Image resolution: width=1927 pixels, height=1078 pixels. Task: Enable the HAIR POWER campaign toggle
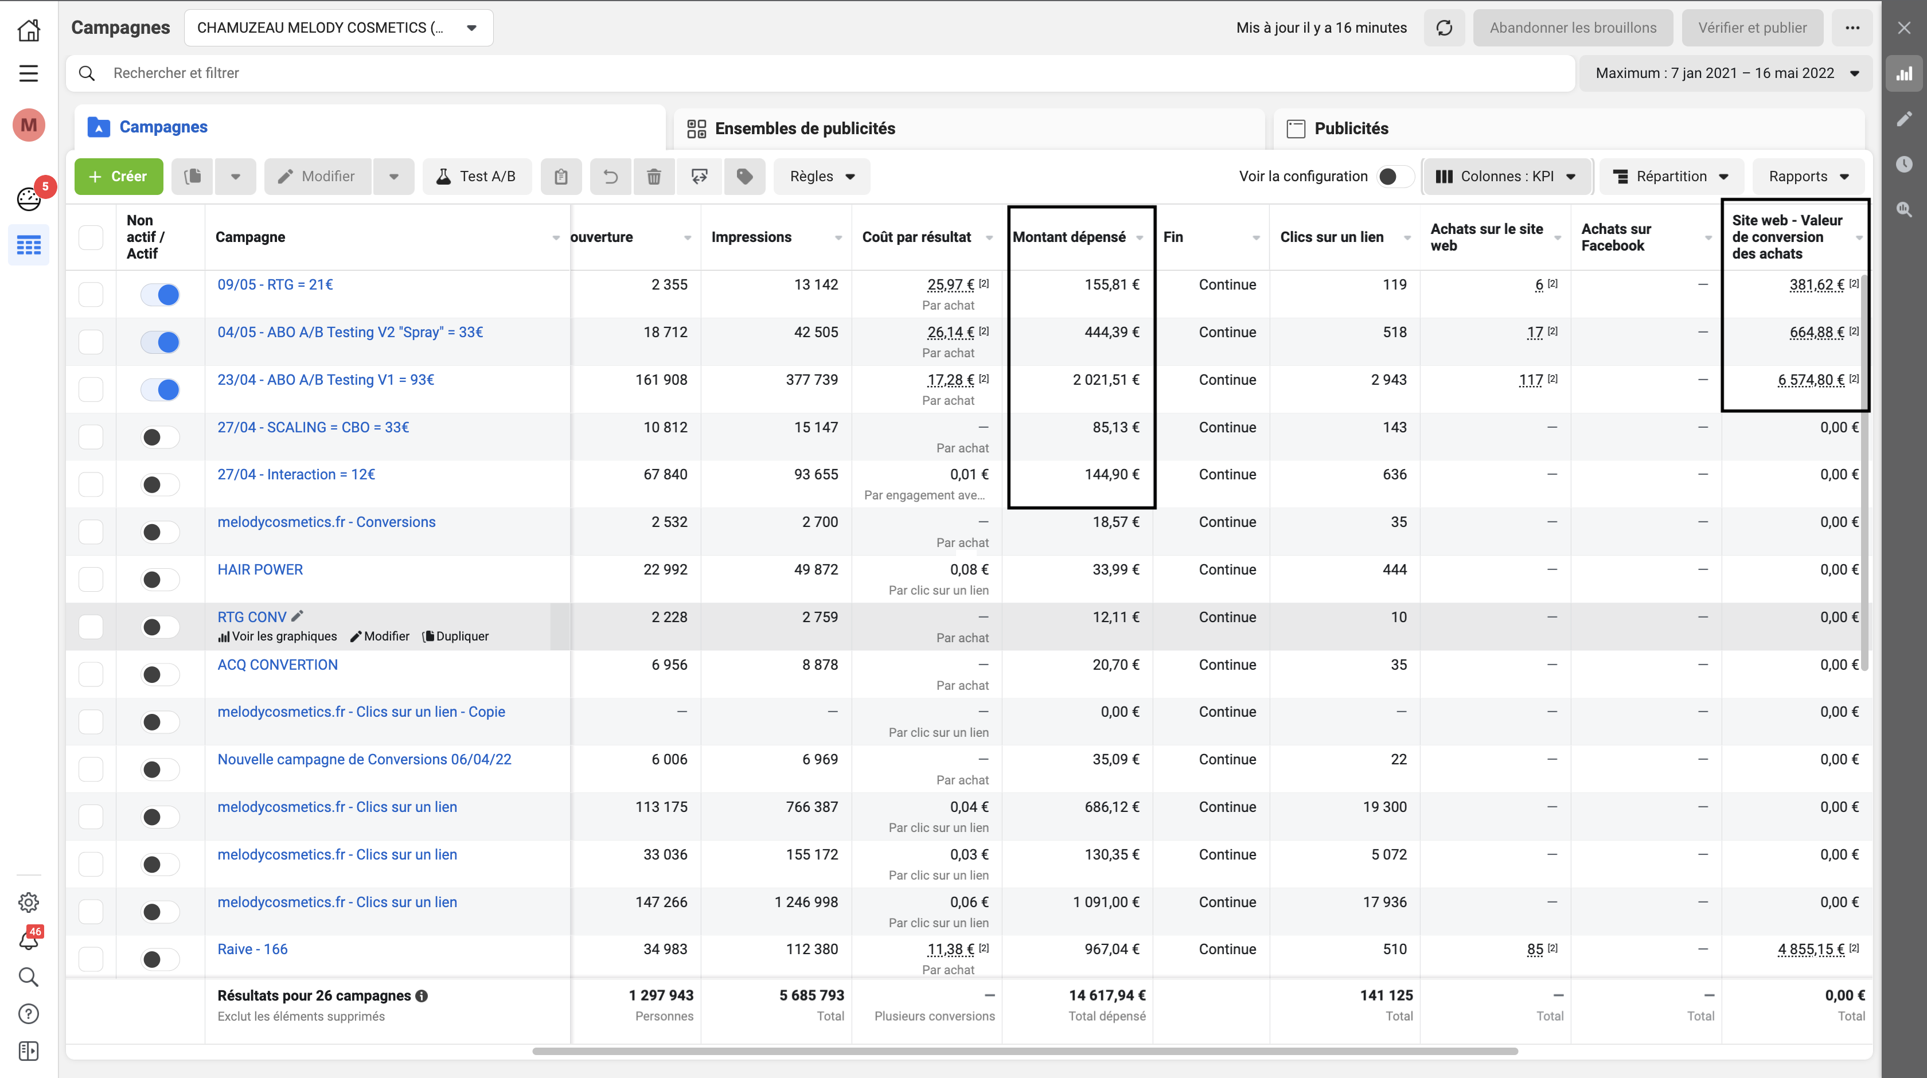[x=160, y=580]
